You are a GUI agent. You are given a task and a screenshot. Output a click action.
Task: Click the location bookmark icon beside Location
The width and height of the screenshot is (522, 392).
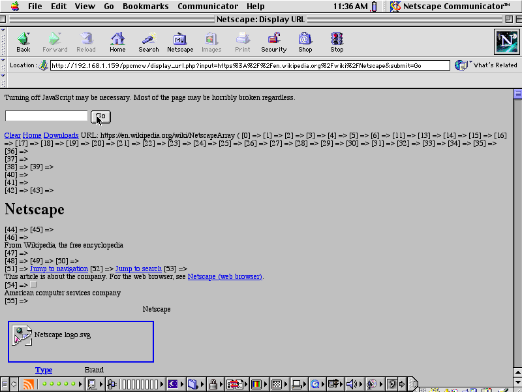[43, 65]
